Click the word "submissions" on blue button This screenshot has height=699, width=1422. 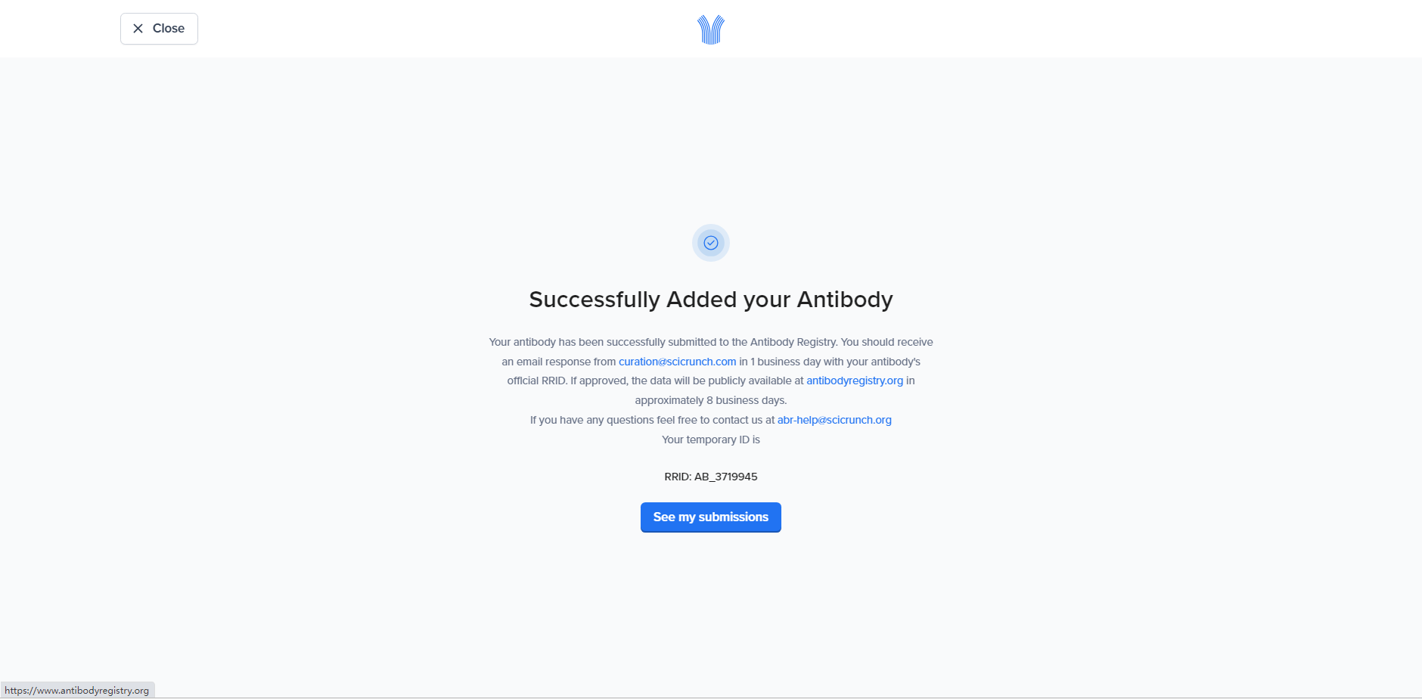point(733,517)
